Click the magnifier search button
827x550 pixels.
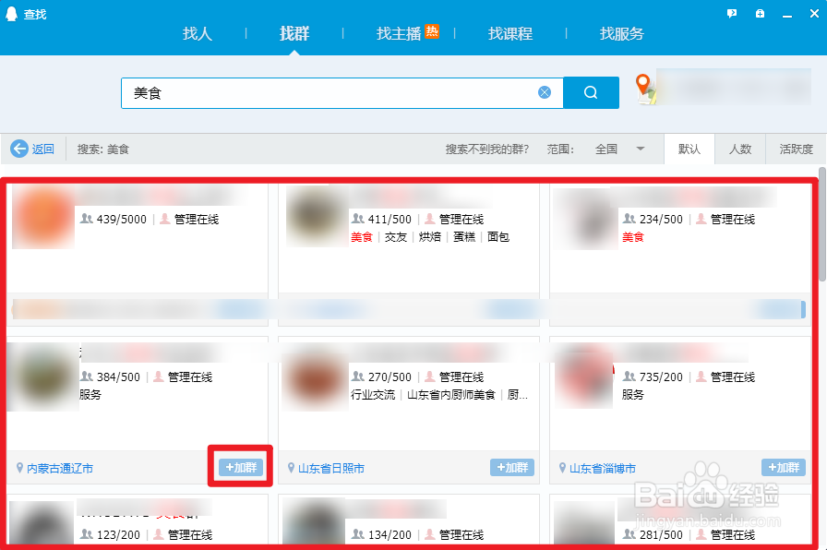click(591, 93)
